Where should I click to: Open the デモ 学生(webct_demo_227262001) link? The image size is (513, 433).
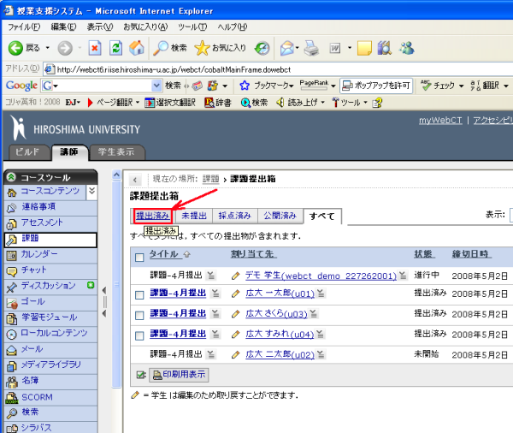click(x=321, y=276)
